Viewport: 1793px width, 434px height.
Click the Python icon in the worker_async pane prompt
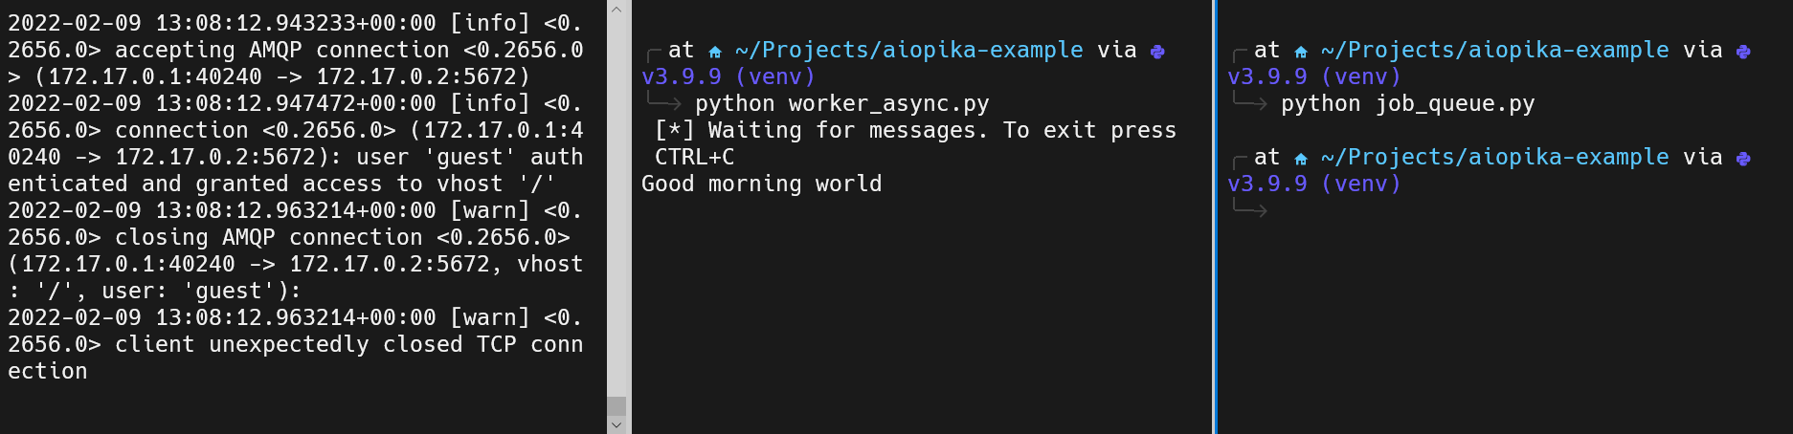1157,52
